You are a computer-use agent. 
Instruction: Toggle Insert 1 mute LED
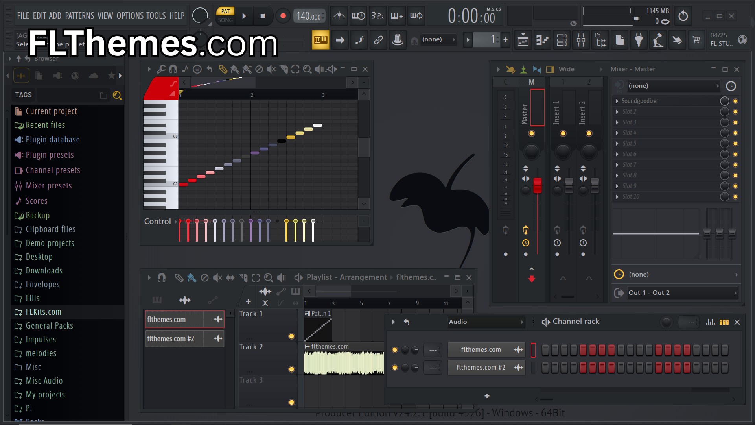pyautogui.click(x=563, y=133)
